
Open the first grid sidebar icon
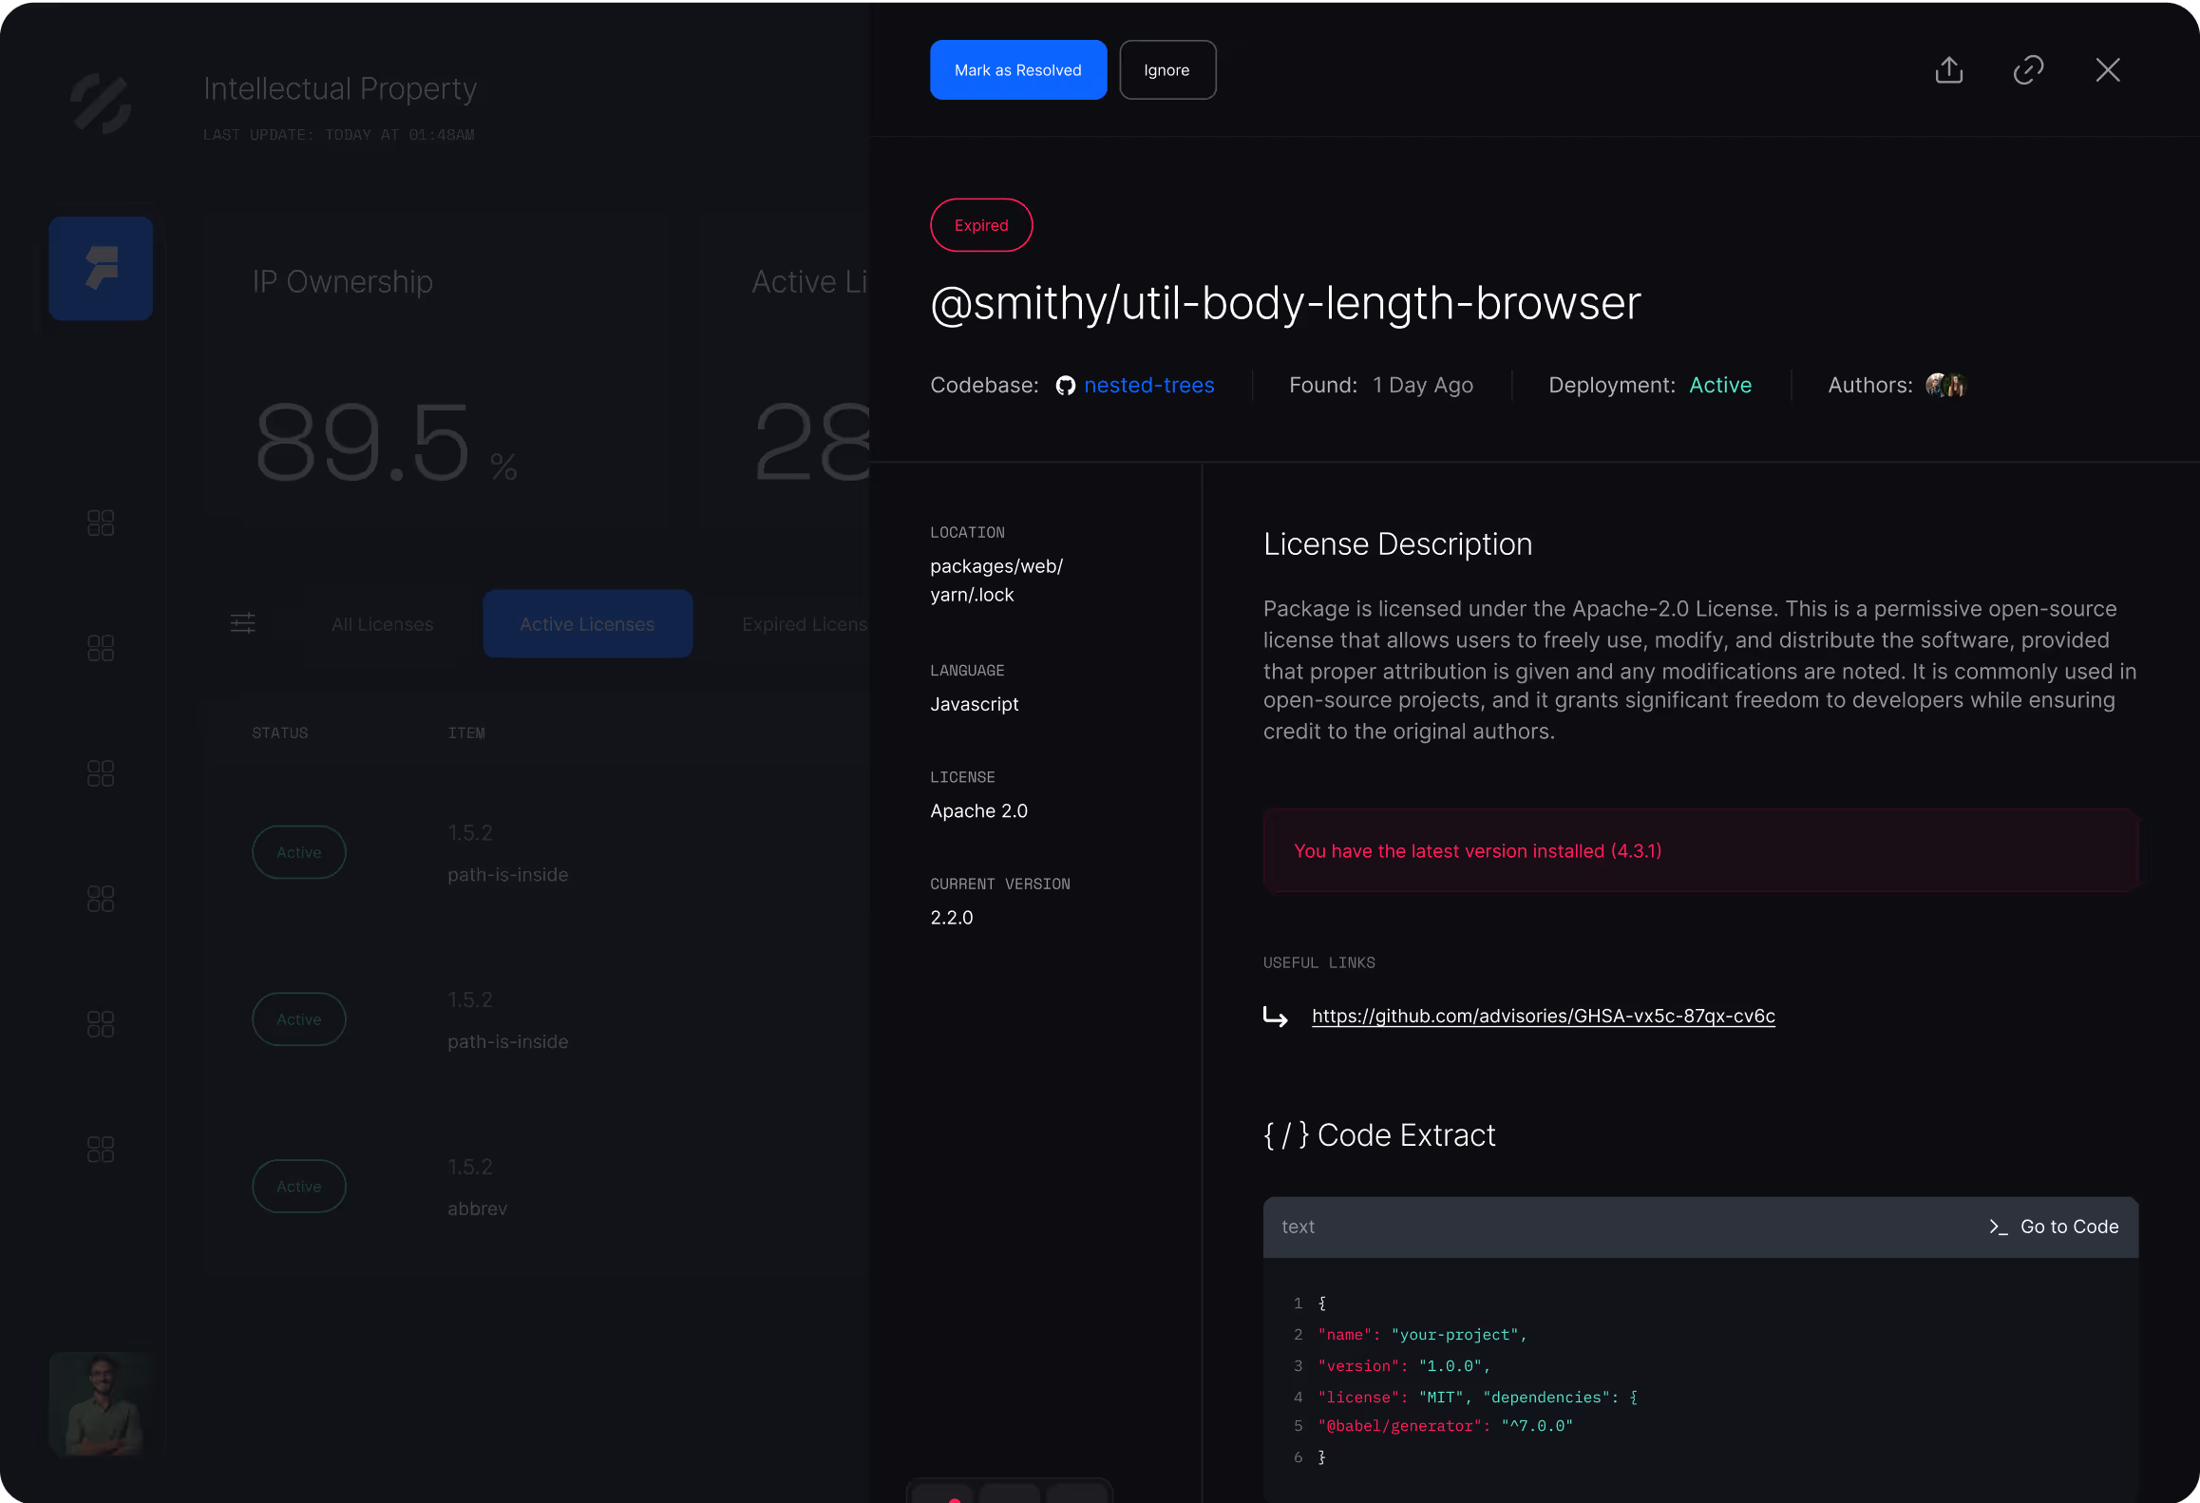point(101,523)
